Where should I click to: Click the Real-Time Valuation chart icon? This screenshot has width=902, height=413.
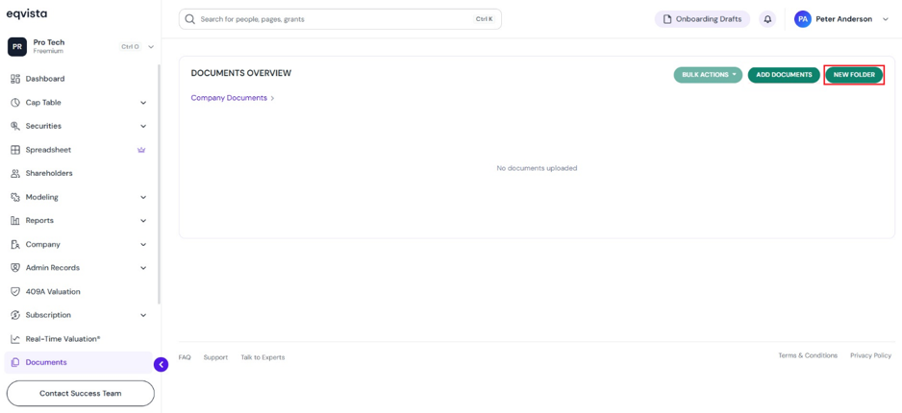15,339
